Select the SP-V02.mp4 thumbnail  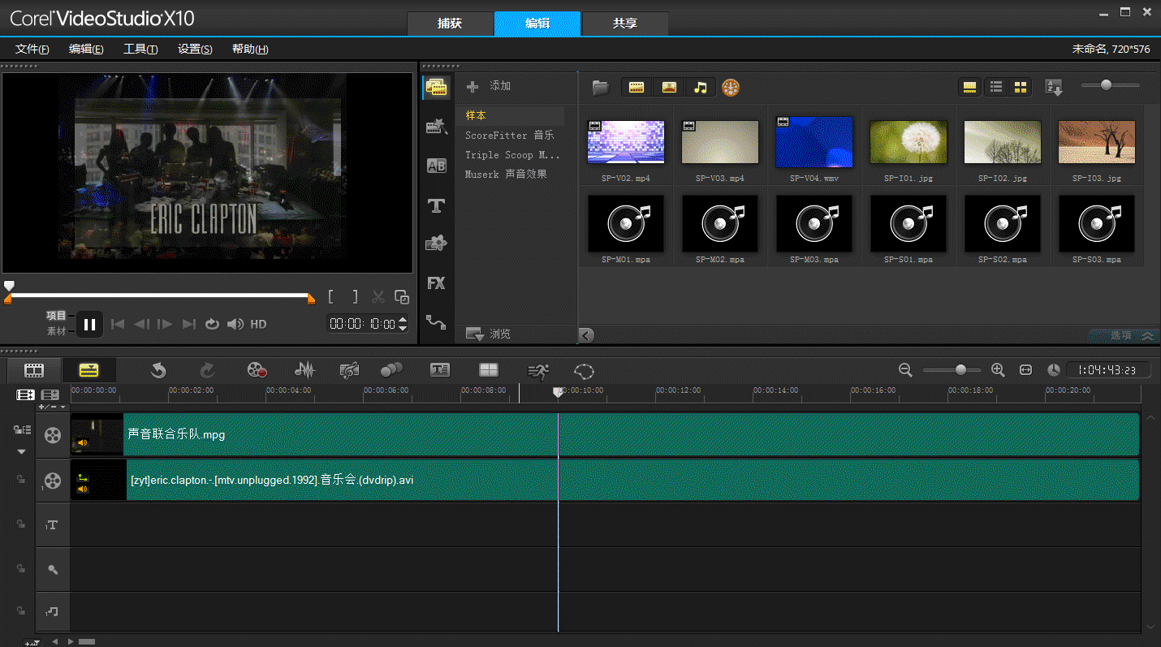tap(625, 141)
